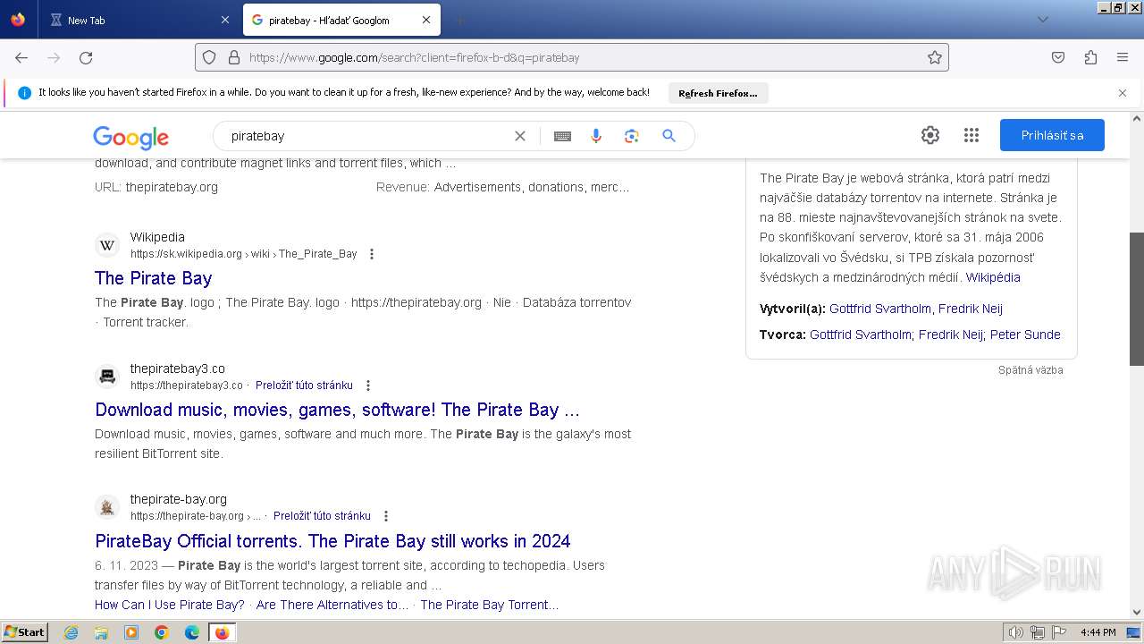The width and height of the screenshot is (1144, 644).
Task: Click the Firefox address bar URL
Action: click(x=572, y=57)
